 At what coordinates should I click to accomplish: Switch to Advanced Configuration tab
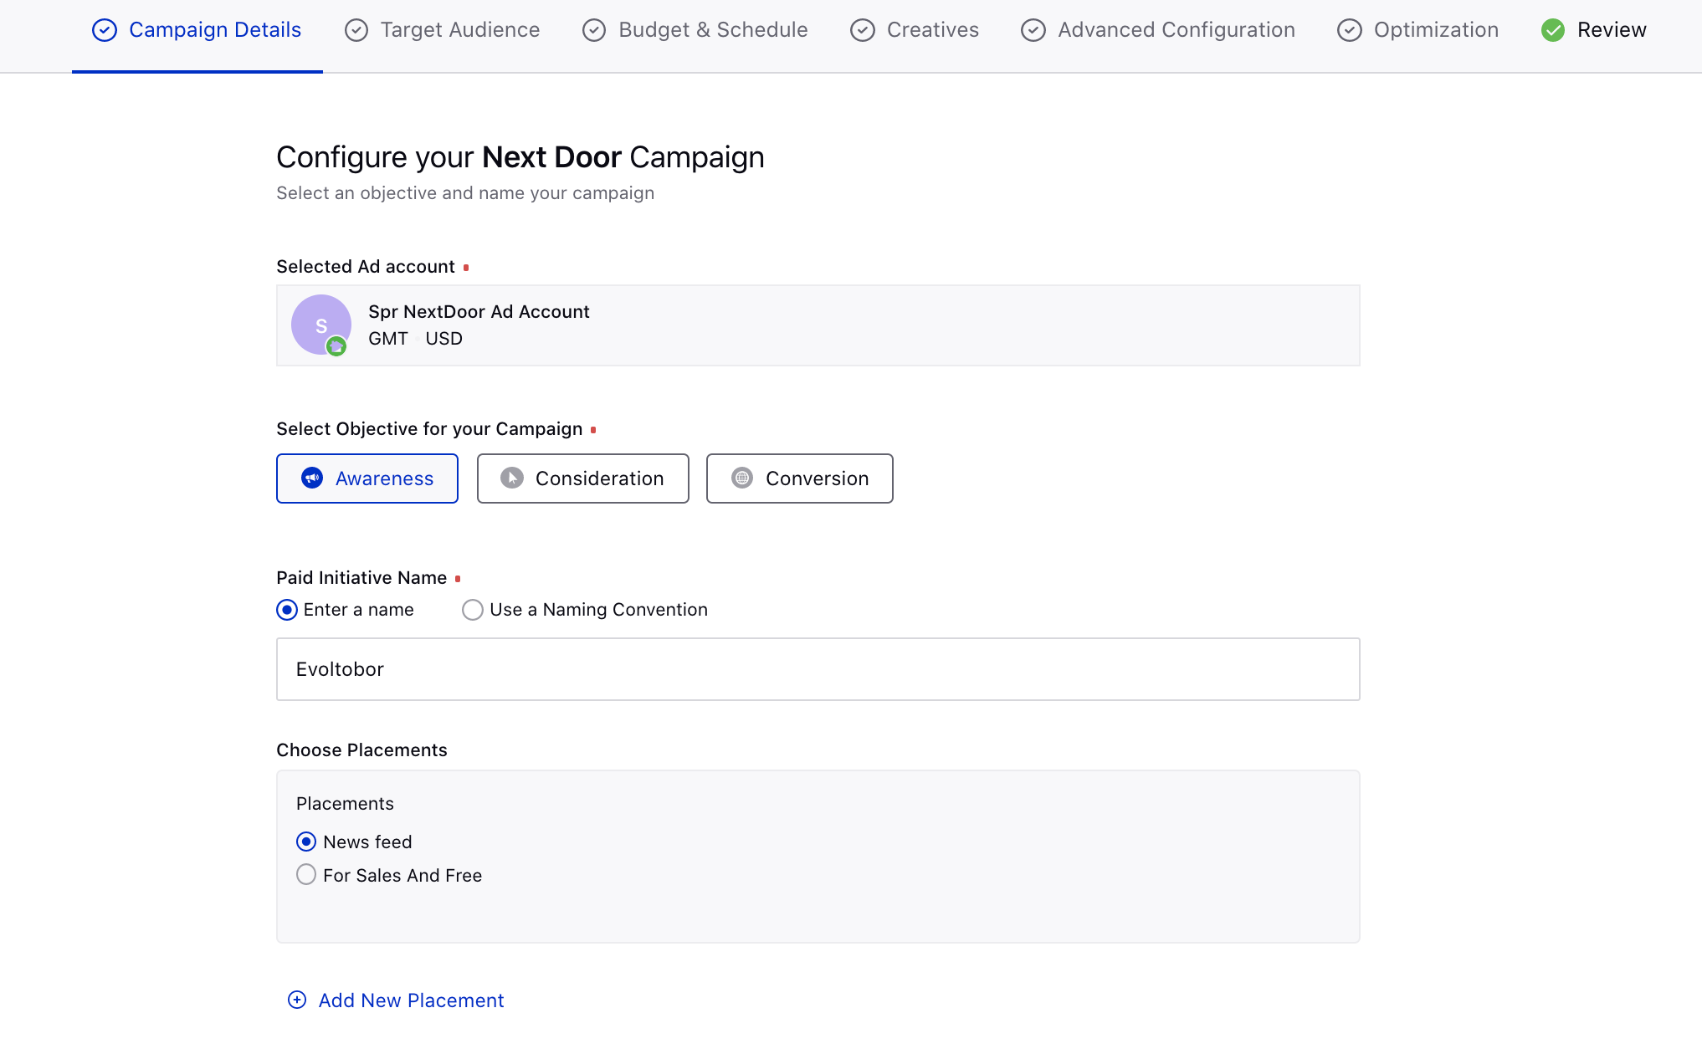(x=1158, y=30)
